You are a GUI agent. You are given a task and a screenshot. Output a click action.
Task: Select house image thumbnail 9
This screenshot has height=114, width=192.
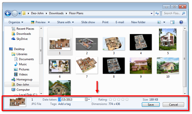click(141, 66)
